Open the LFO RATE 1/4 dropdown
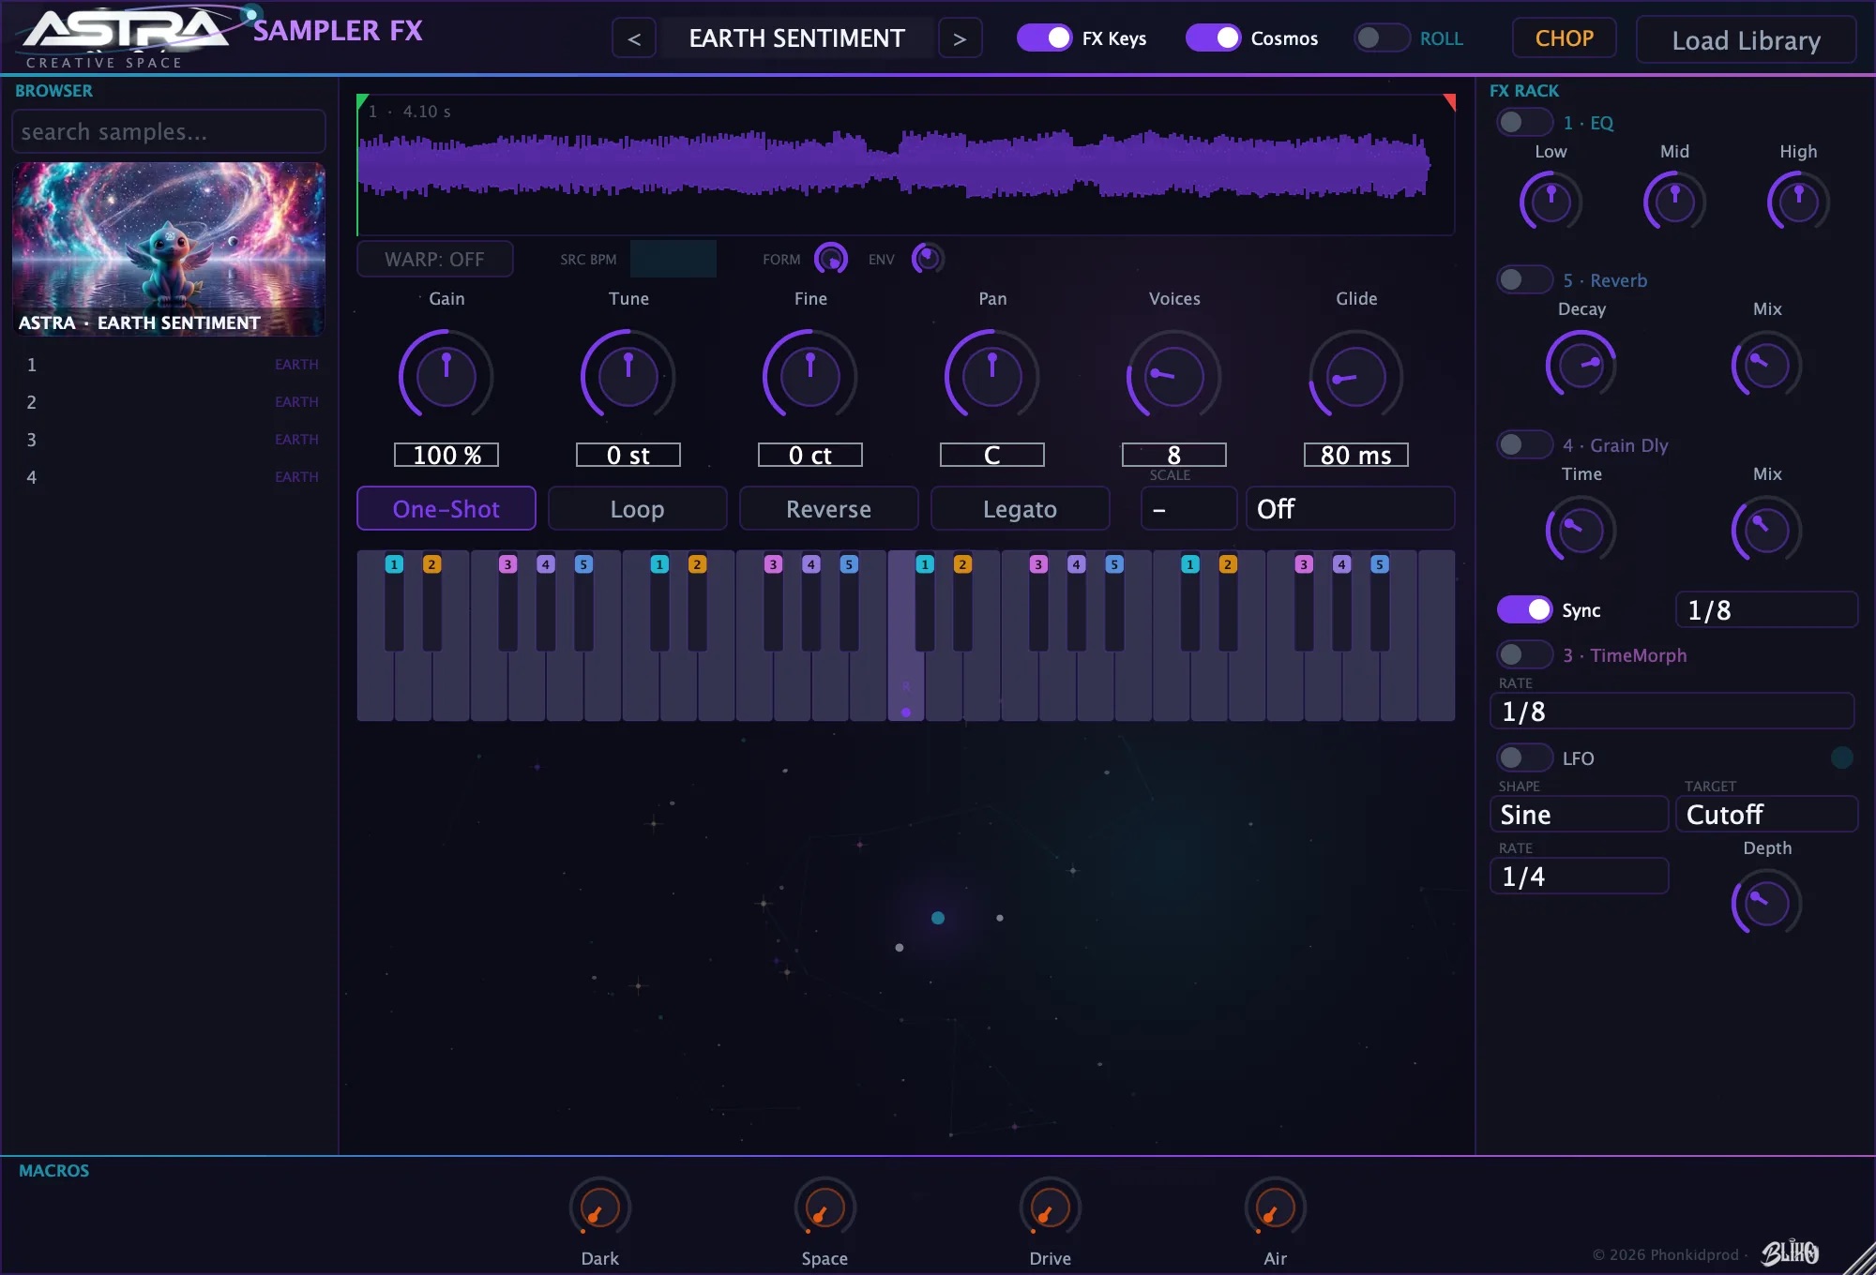Image resolution: width=1876 pixels, height=1275 pixels. [1579, 876]
